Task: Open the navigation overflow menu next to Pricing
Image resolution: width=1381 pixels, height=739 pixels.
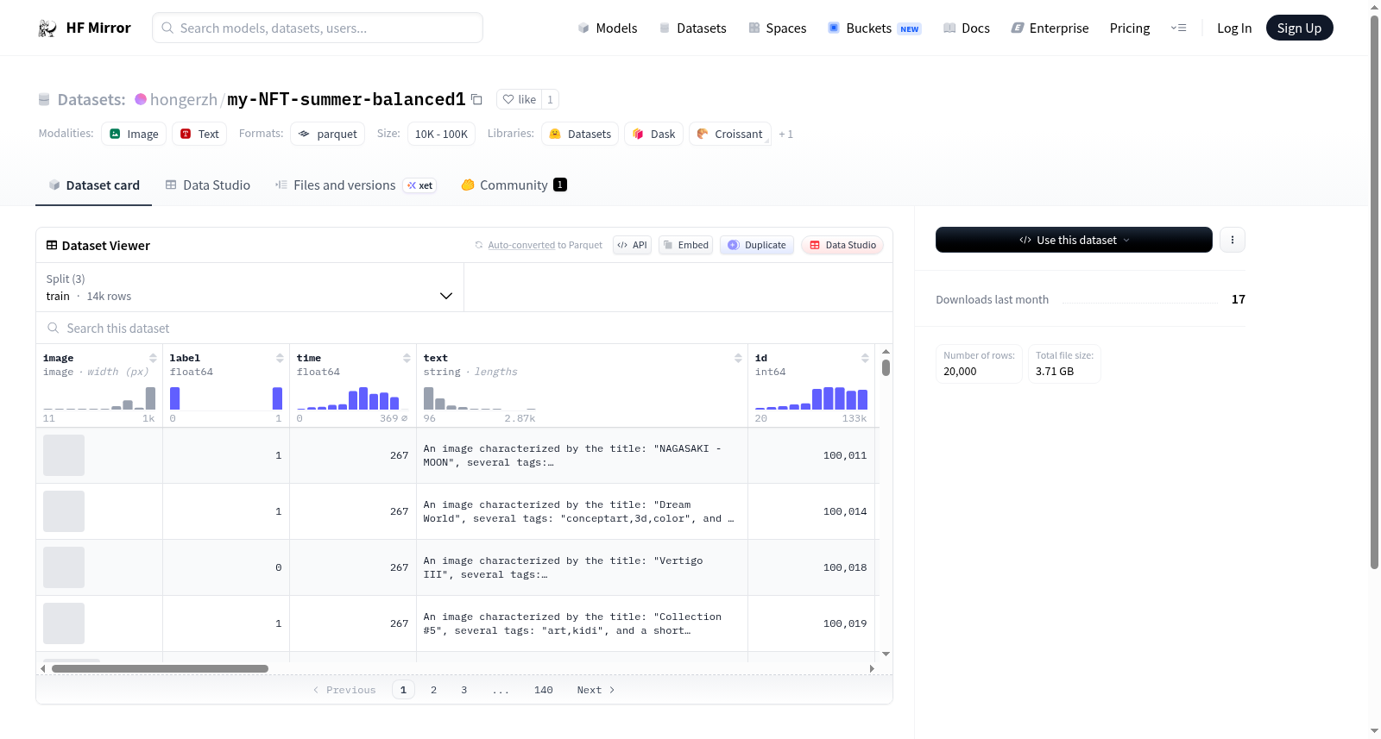Action: pyautogui.click(x=1178, y=28)
